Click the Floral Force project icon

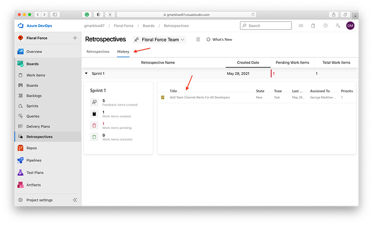click(21, 38)
